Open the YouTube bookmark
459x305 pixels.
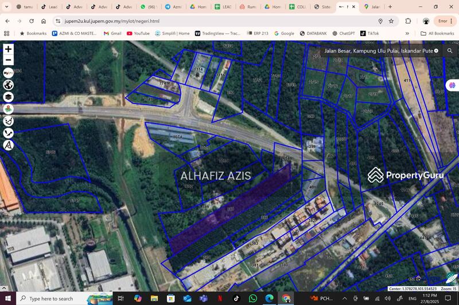click(138, 34)
